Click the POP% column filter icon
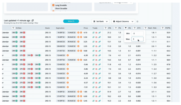 [162, 28]
